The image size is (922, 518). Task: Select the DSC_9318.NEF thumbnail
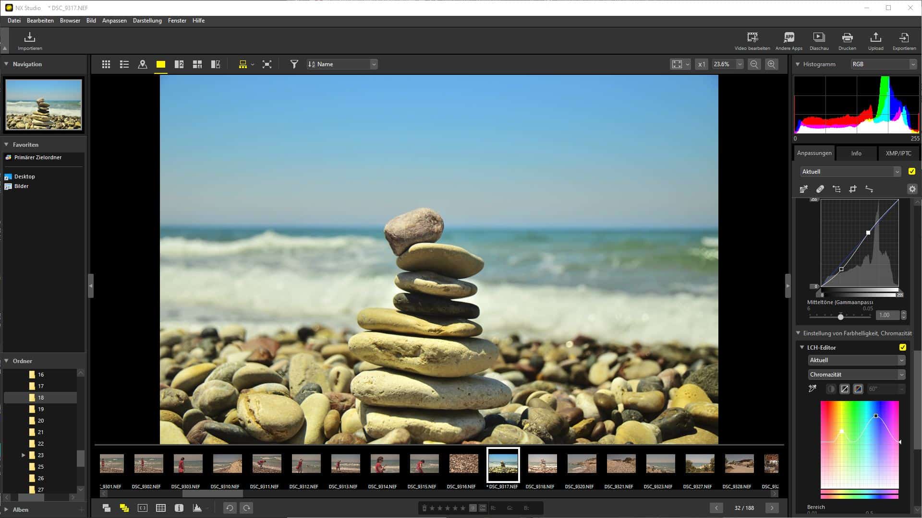coord(542,464)
